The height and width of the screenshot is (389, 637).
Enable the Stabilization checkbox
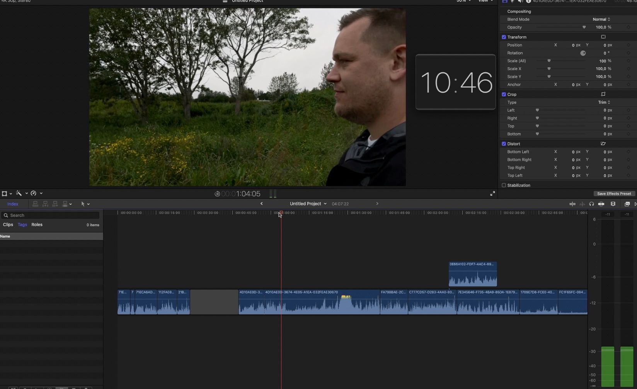[x=504, y=185]
